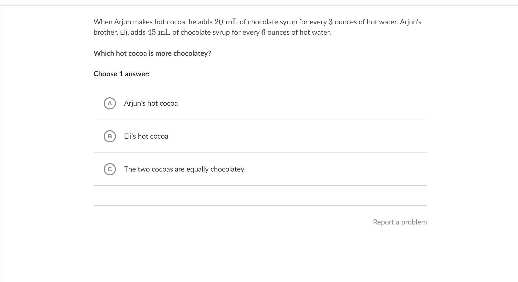Click the "Choose 1 answer:" label
This screenshot has height=282, width=518.
click(121, 74)
